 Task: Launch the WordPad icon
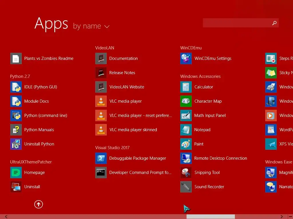coord(271,130)
